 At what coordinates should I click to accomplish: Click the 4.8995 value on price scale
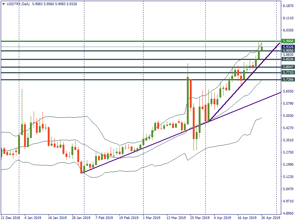288,213
